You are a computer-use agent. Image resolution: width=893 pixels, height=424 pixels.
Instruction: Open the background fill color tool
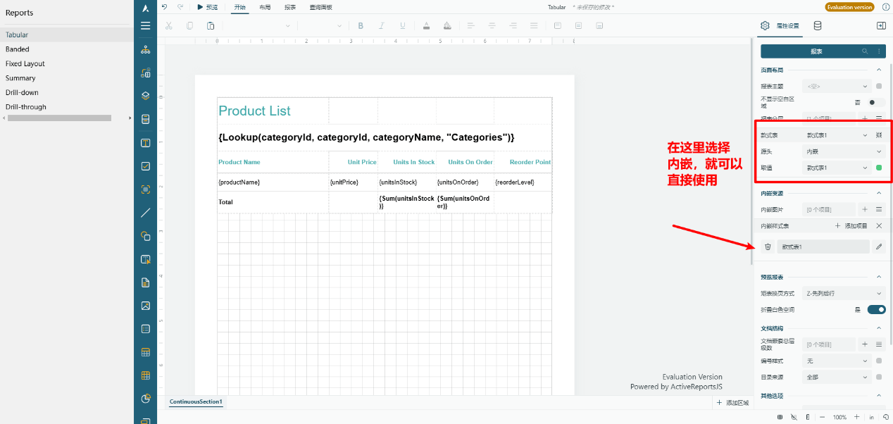coord(447,26)
